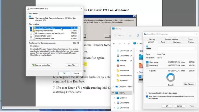Open the Tools tab in Properties
This screenshot has width=199, height=112.
(163, 42)
